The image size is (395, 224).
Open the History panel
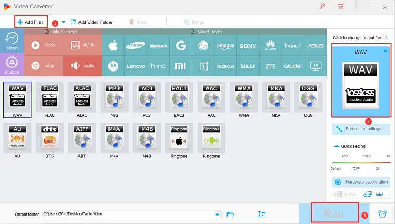pos(12,40)
